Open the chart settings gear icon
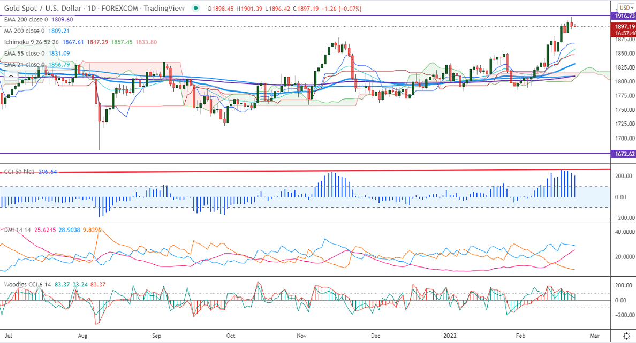This screenshot has height=343, width=636. [x=627, y=336]
